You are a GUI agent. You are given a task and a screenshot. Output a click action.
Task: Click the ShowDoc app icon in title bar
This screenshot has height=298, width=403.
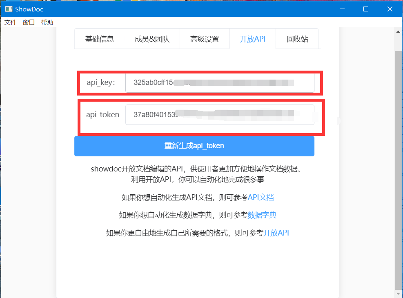click(x=9, y=9)
